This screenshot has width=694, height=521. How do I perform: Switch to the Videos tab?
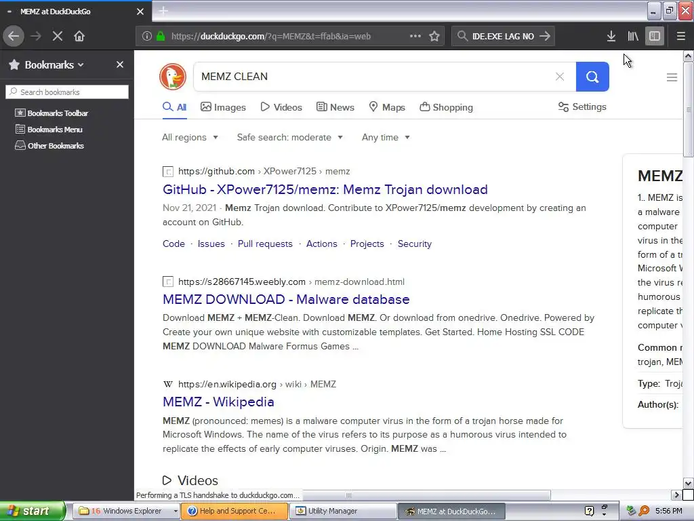point(281,107)
